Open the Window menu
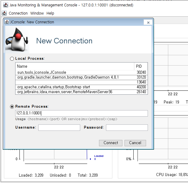Image resolution: width=188 pixels, height=183 pixels. pos(37,13)
